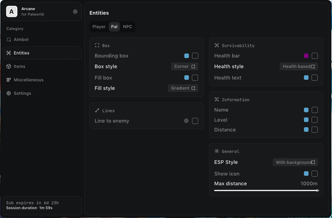Pick the Bounding box color swatch

pyautogui.click(x=186, y=56)
